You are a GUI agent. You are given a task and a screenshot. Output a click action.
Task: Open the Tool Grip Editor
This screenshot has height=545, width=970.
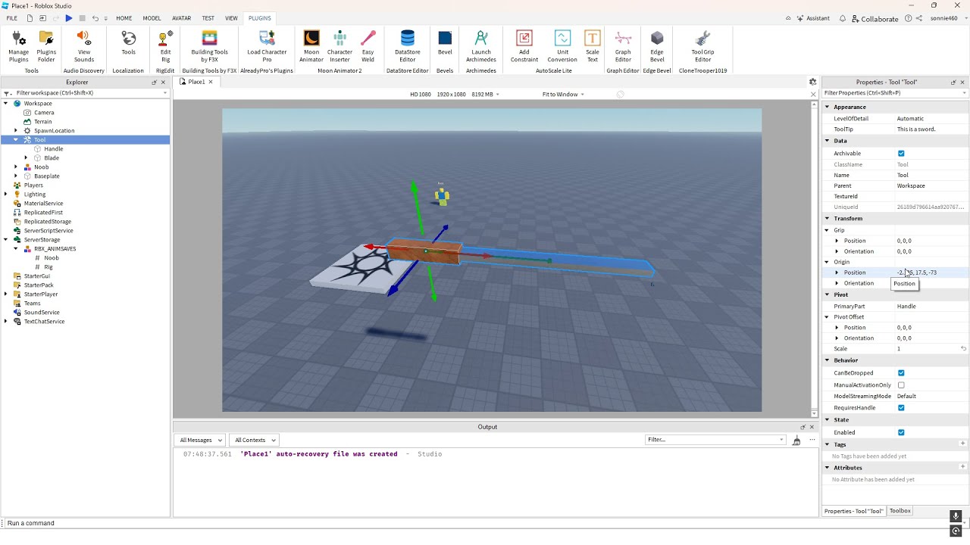click(x=703, y=47)
